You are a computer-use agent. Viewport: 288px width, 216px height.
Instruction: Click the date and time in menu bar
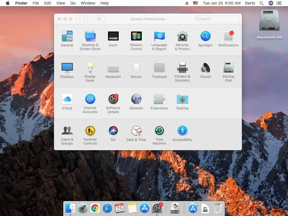pos(222,3)
